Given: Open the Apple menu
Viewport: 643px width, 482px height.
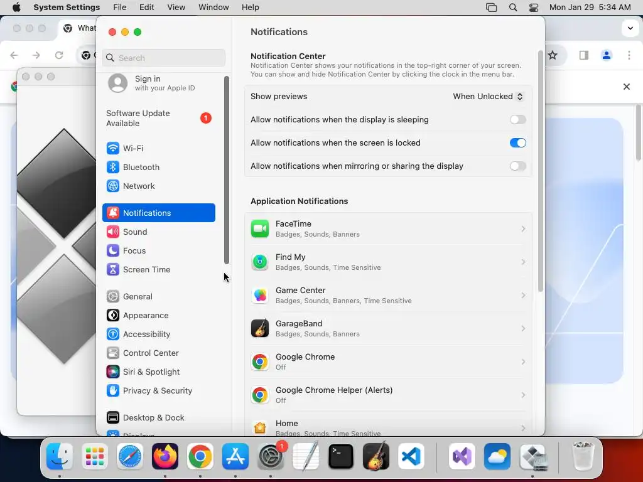Looking at the screenshot, I should point(16,8).
